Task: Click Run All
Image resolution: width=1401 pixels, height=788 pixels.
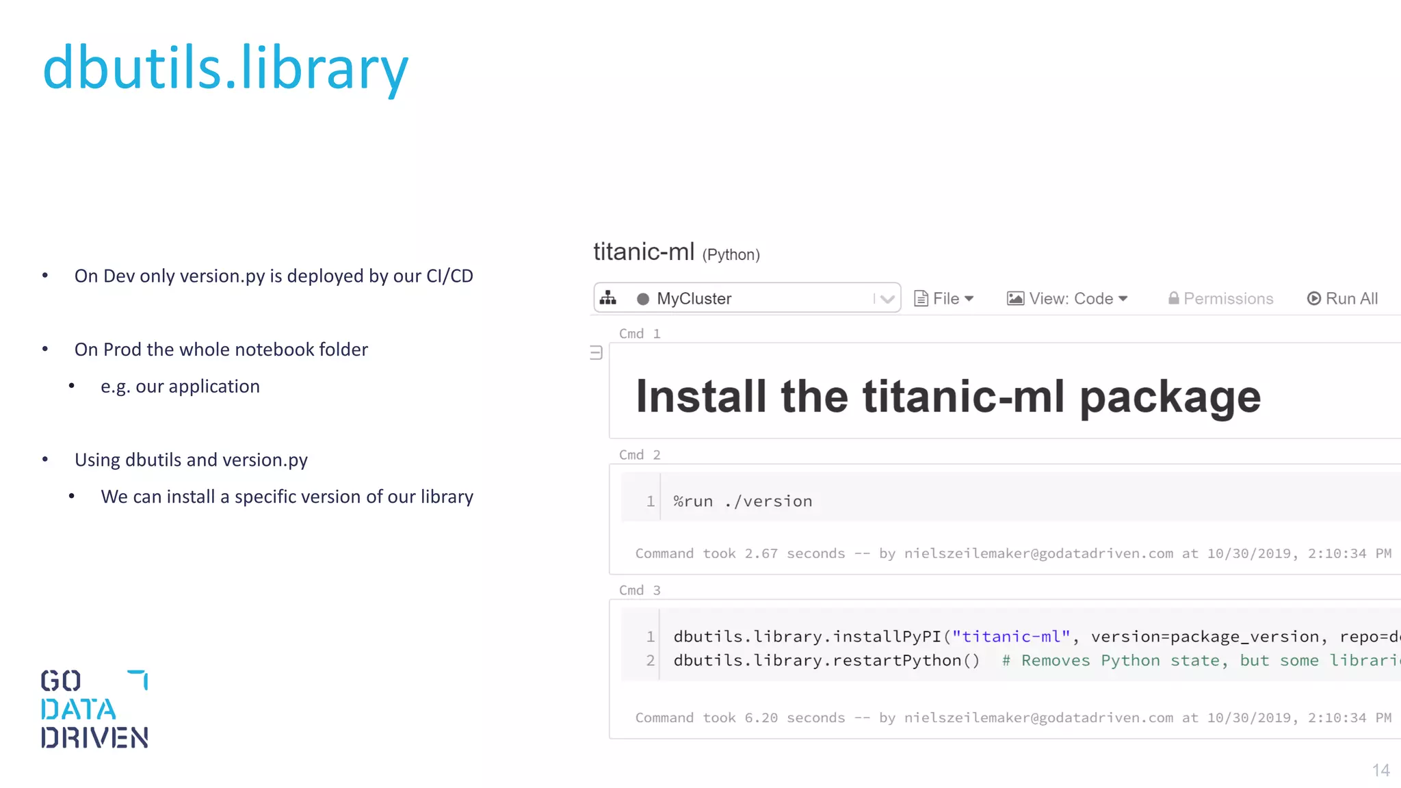Action: click(1342, 299)
